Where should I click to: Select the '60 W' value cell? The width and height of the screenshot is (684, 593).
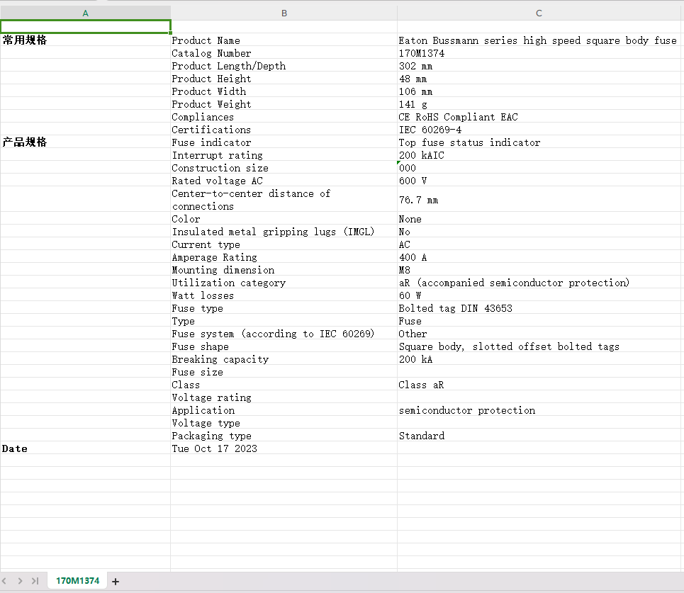(x=539, y=295)
